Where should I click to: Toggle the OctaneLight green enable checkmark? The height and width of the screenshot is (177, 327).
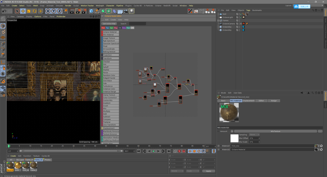tap(241, 17)
